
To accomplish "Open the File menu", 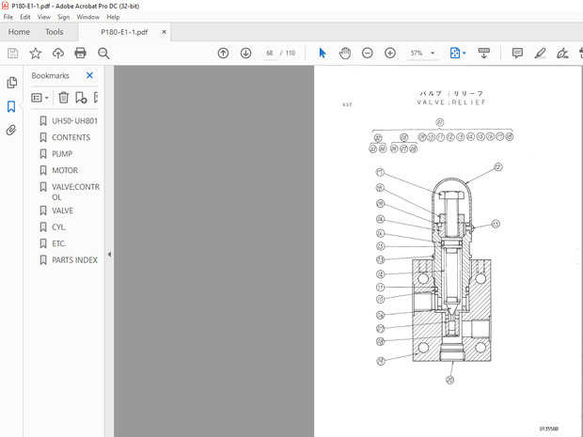I will [x=8, y=17].
